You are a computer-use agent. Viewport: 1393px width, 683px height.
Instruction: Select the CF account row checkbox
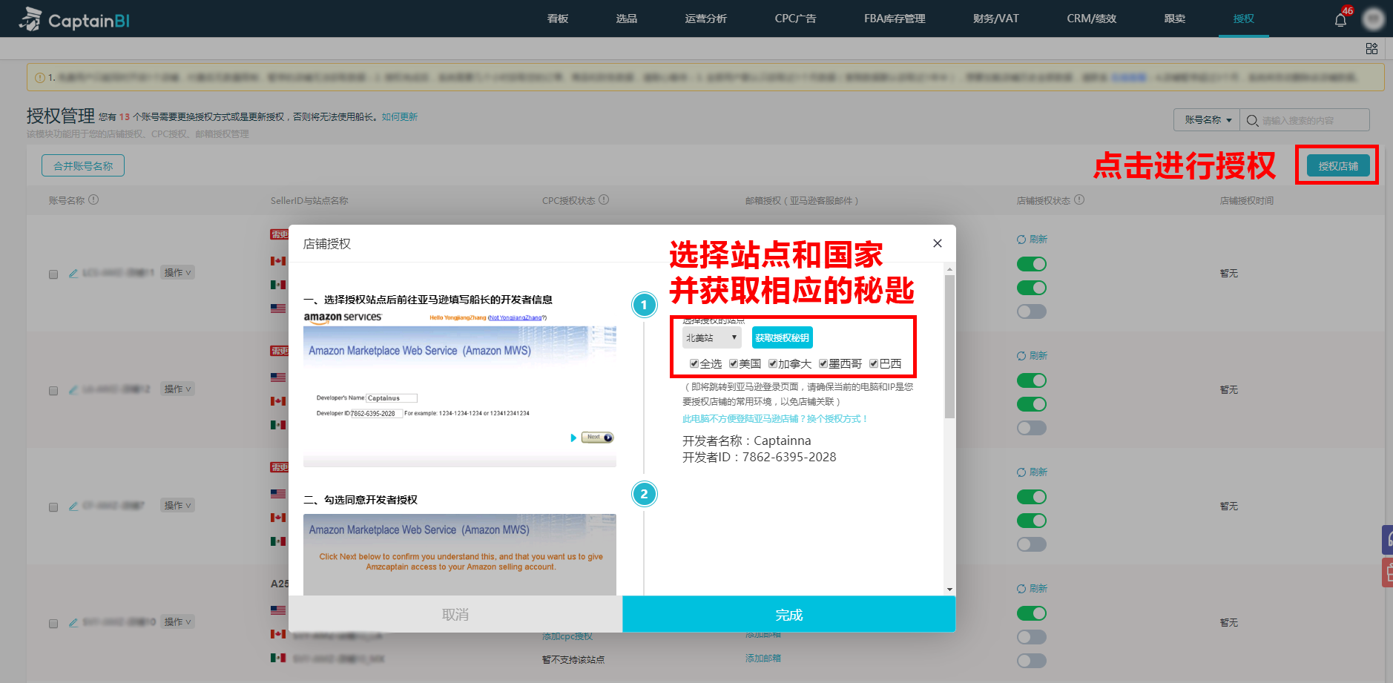pos(53,507)
